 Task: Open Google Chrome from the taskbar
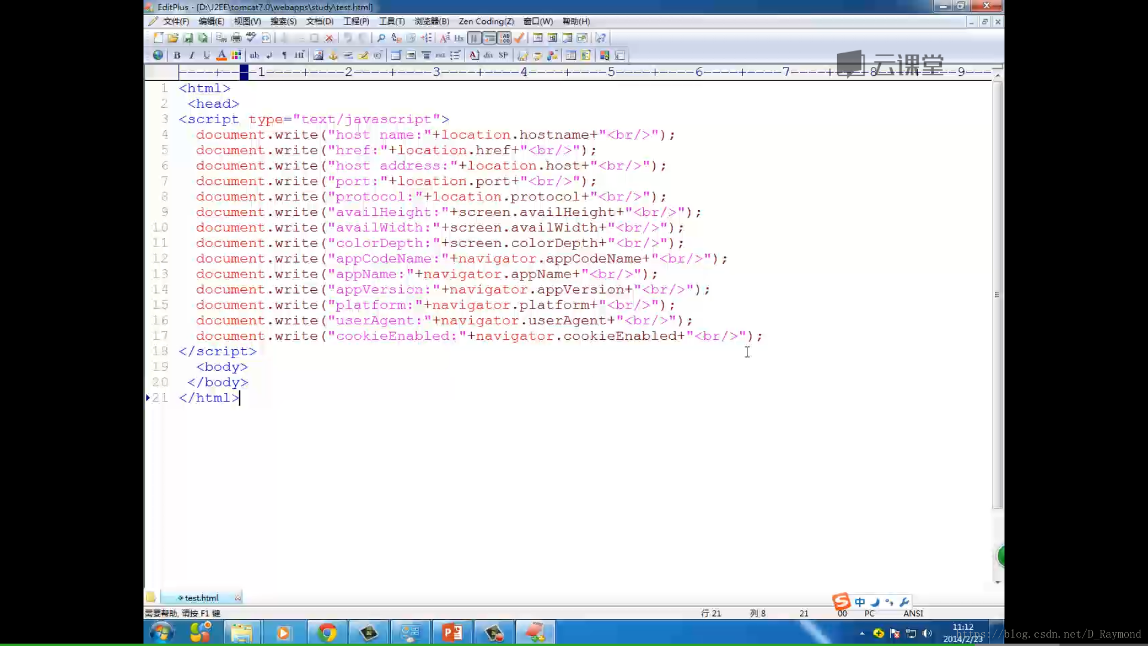(x=327, y=632)
